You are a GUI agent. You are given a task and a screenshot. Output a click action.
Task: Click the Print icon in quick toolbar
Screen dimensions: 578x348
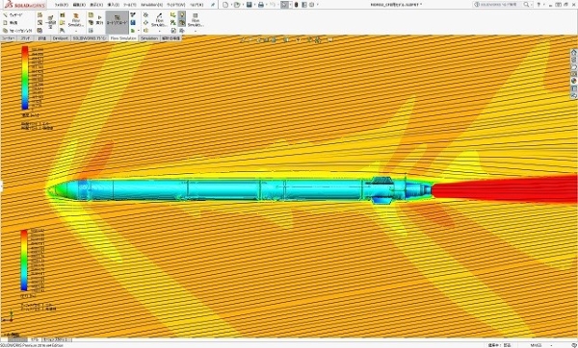click(261, 5)
